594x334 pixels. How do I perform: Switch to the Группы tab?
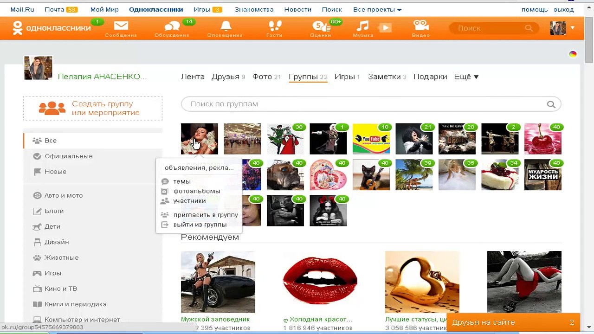coord(308,77)
